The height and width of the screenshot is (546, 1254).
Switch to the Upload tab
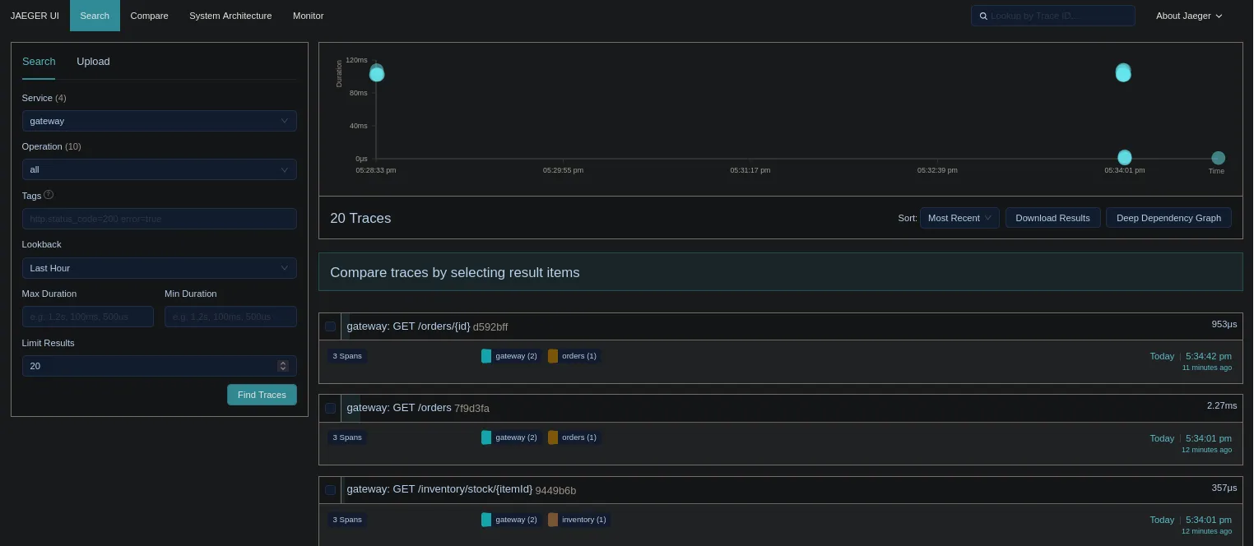coord(93,62)
